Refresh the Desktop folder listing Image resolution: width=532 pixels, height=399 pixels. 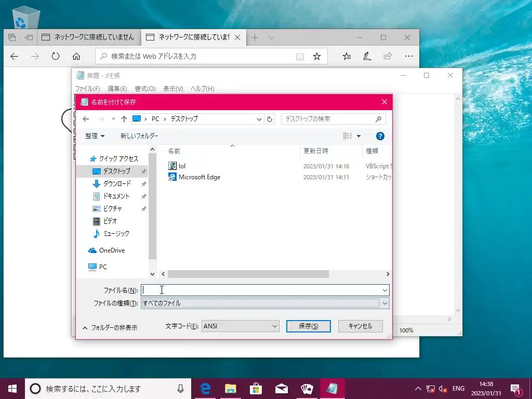pyautogui.click(x=270, y=119)
